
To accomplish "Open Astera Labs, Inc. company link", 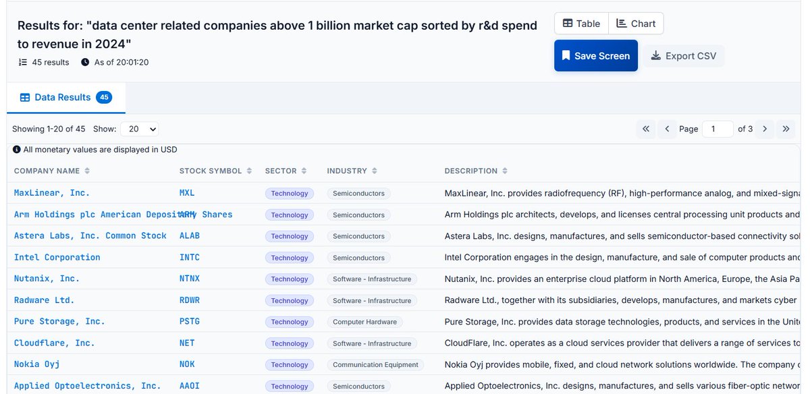I will tap(90, 236).
